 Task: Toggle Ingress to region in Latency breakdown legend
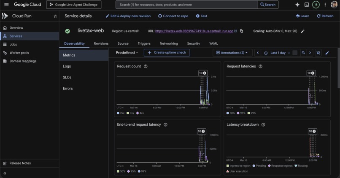[x=238, y=166]
